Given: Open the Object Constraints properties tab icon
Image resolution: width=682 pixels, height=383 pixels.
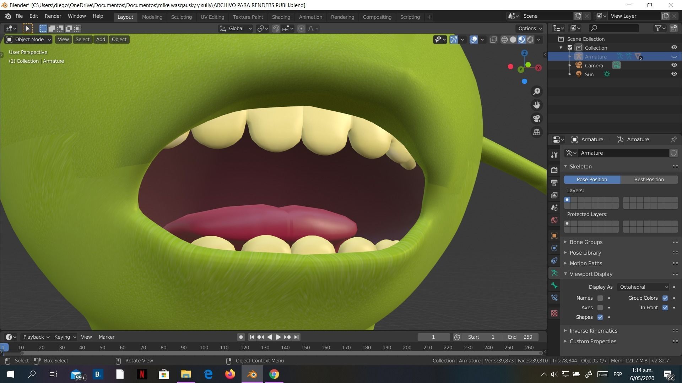Looking at the screenshot, I should [554, 260].
